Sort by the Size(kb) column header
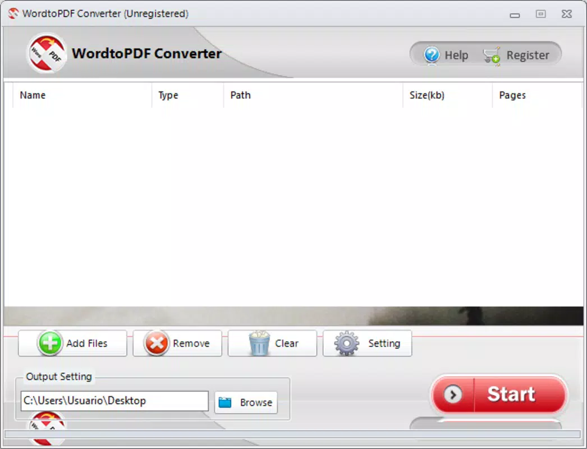The width and height of the screenshot is (587, 449). coord(448,95)
